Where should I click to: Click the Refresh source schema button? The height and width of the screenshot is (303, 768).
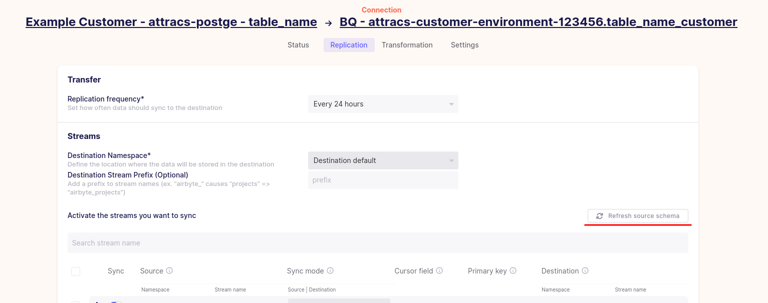pos(638,216)
